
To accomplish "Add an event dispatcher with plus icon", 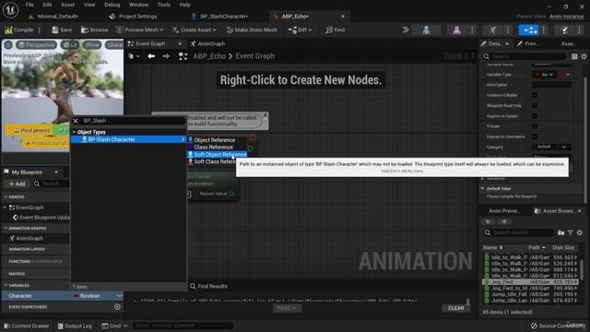I will pyautogui.click(x=117, y=307).
